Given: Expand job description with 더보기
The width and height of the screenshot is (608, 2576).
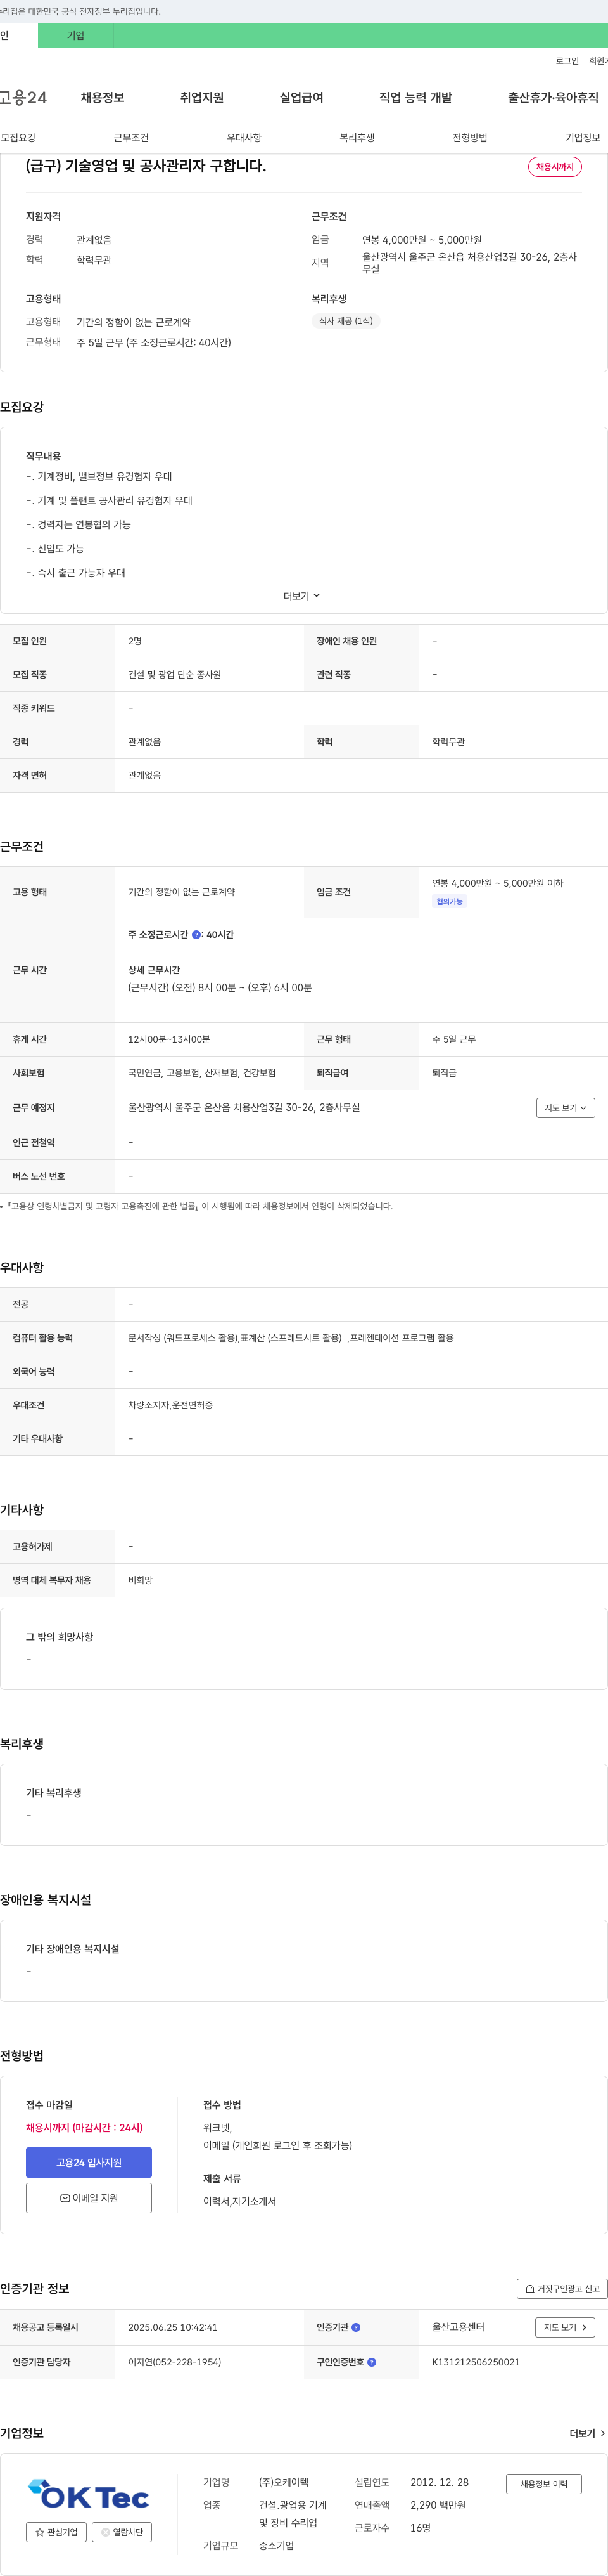Looking at the screenshot, I should point(303,596).
